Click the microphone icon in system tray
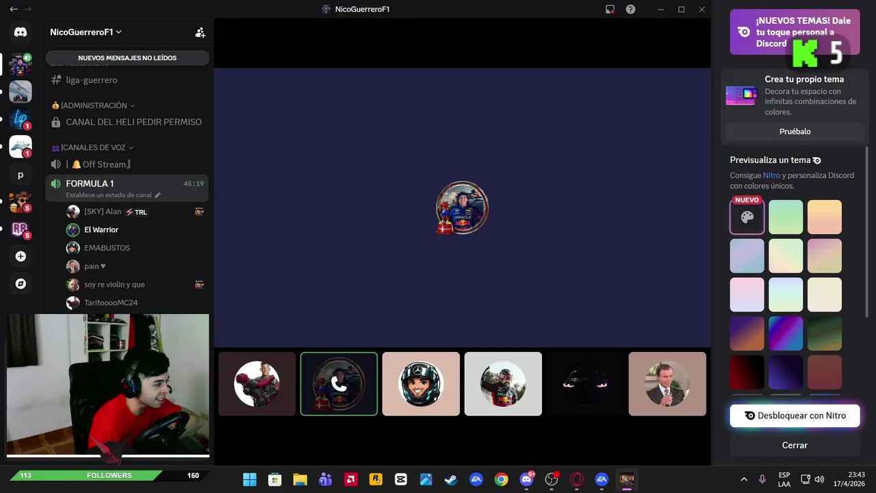876x493 pixels. pos(762,479)
